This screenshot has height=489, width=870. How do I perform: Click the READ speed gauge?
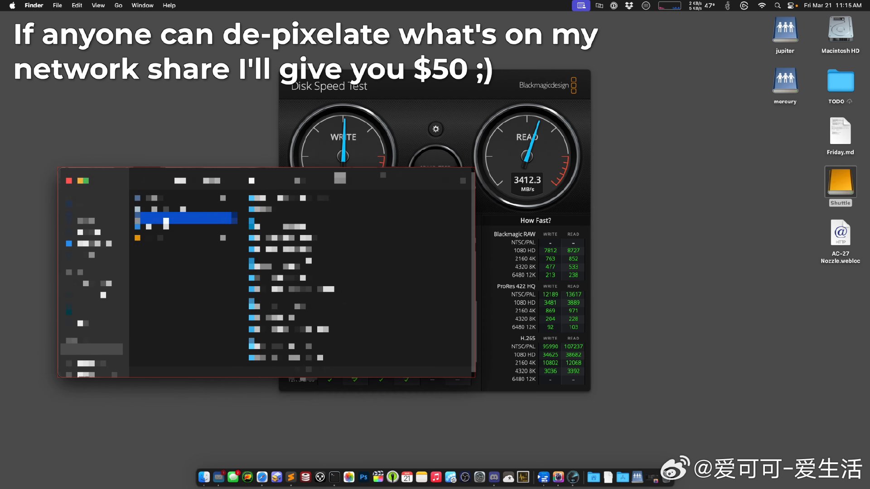[x=527, y=156]
